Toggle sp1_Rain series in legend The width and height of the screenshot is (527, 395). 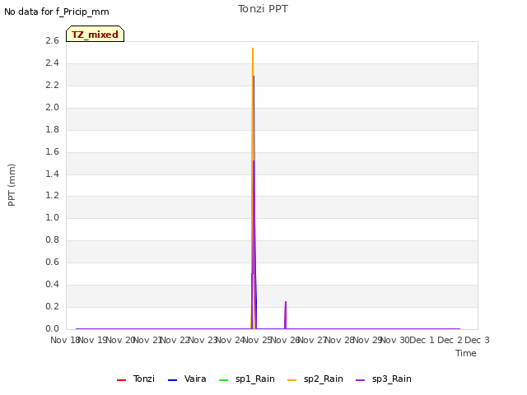247,379
